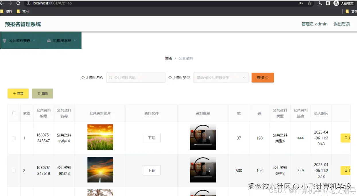Screen dimensions: 357x196
Task: Click yellow detail button in row 1
Action: [346, 138]
